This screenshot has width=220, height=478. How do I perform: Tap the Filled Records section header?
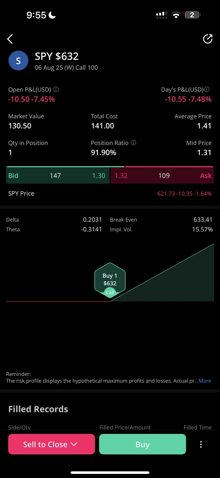point(38,409)
